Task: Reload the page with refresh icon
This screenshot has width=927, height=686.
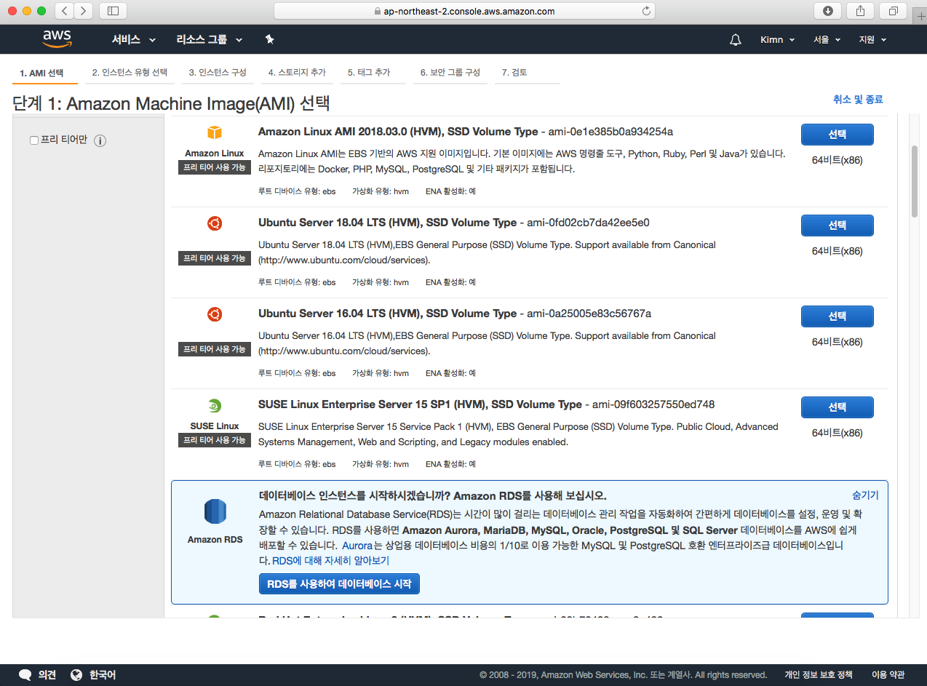Action: pos(645,11)
